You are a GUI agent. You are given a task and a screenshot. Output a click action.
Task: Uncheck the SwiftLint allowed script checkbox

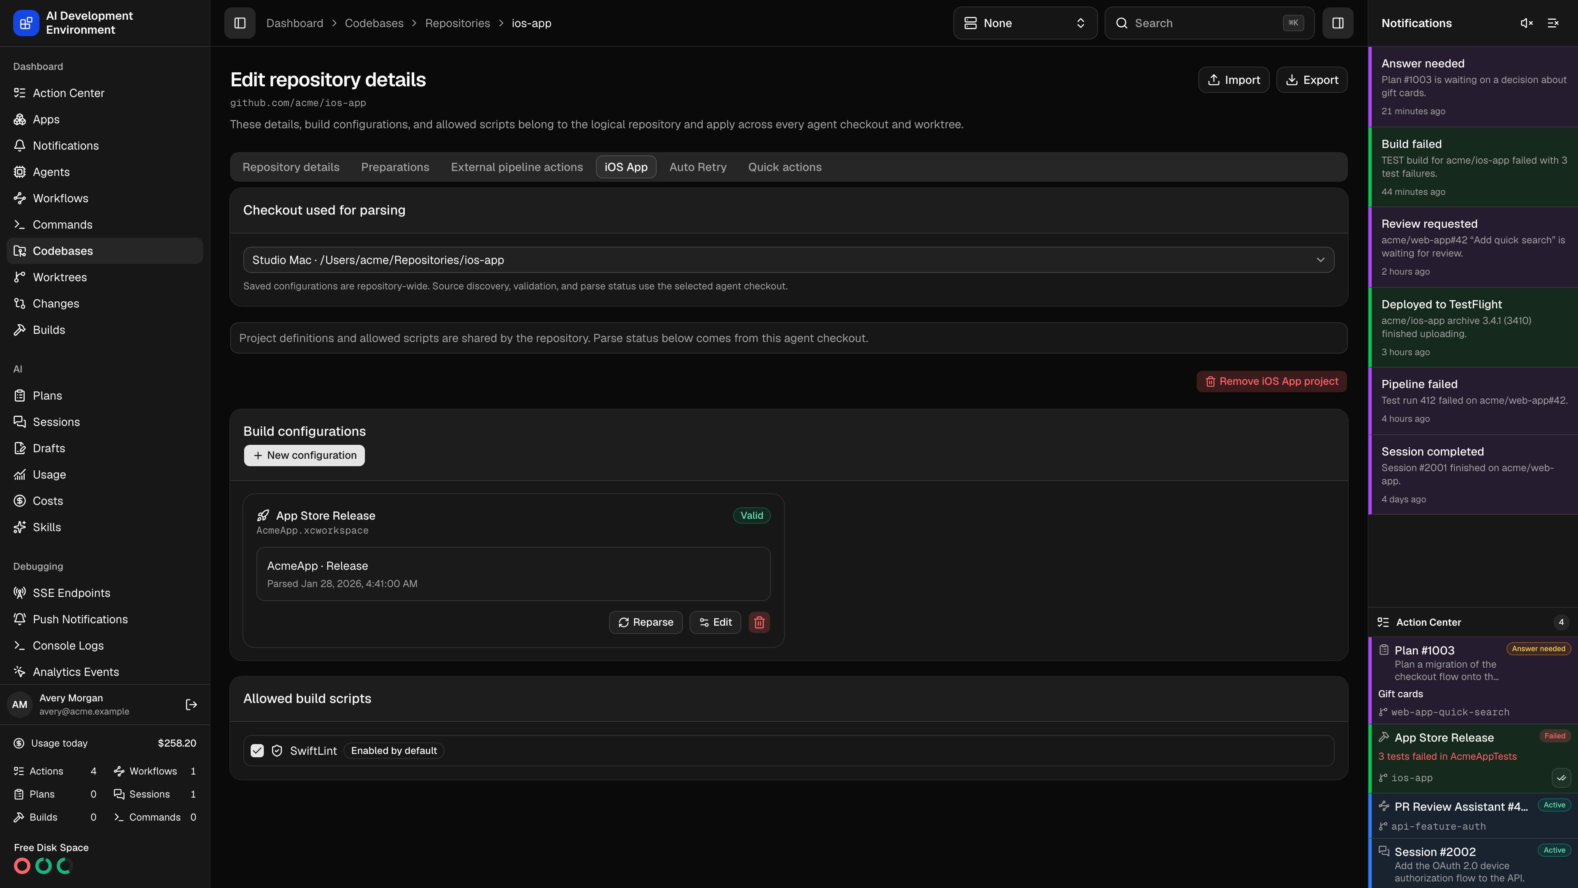(257, 751)
